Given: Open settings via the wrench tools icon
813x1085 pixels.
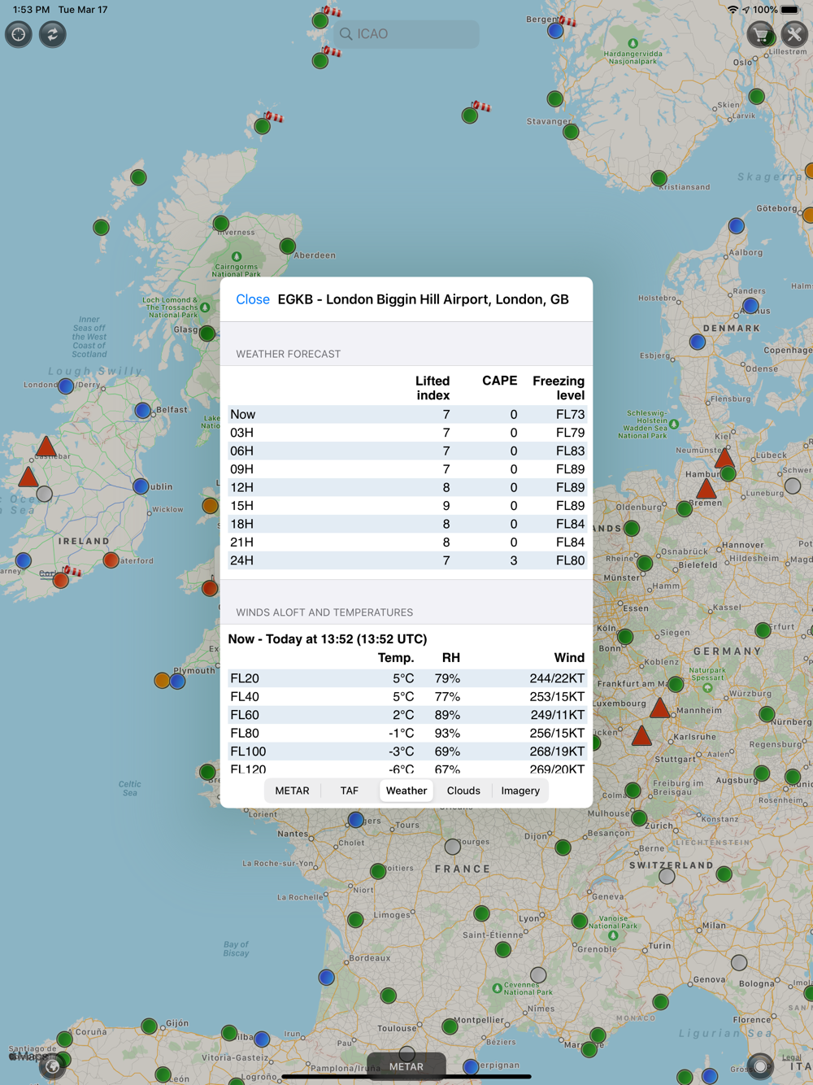Looking at the screenshot, I should pyautogui.click(x=794, y=34).
